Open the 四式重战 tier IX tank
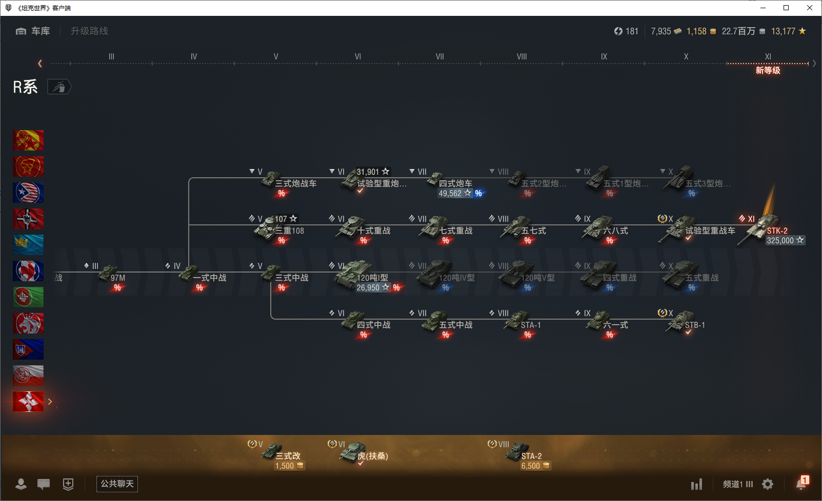Image resolution: width=822 pixels, height=501 pixels. pyautogui.click(x=607, y=277)
